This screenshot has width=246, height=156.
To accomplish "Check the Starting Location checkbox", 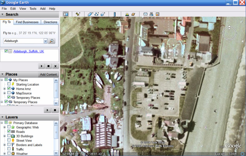I will (9, 84).
